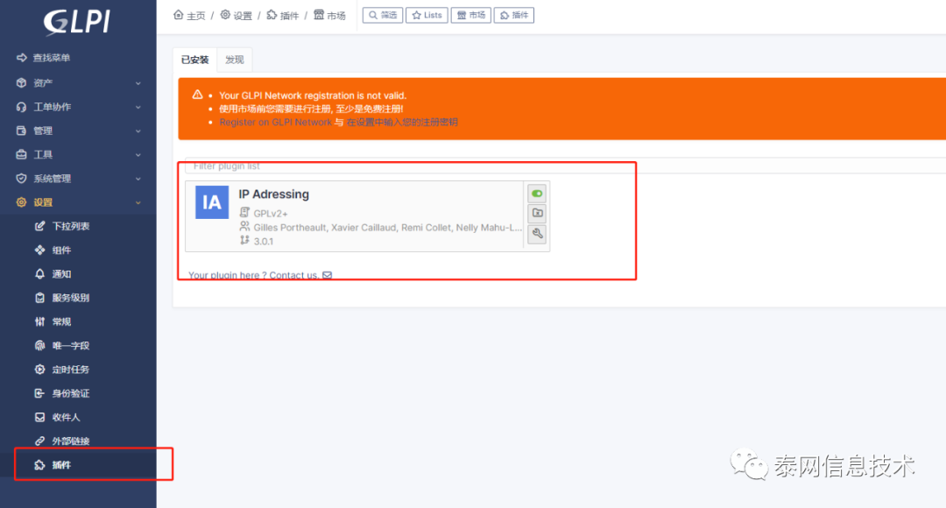Screen dimensions: 946x508
Task: Open IP Adressing configuration wrench icon
Action: tap(537, 234)
